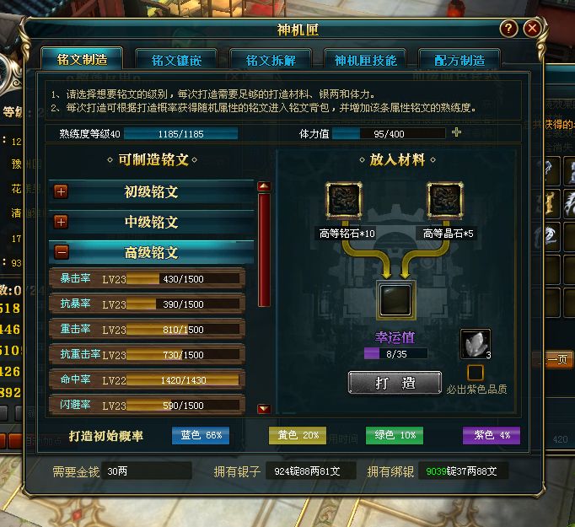Click the 高等铭石 material slot icon
Viewport: 575px width, 527px height.
click(x=344, y=201)
